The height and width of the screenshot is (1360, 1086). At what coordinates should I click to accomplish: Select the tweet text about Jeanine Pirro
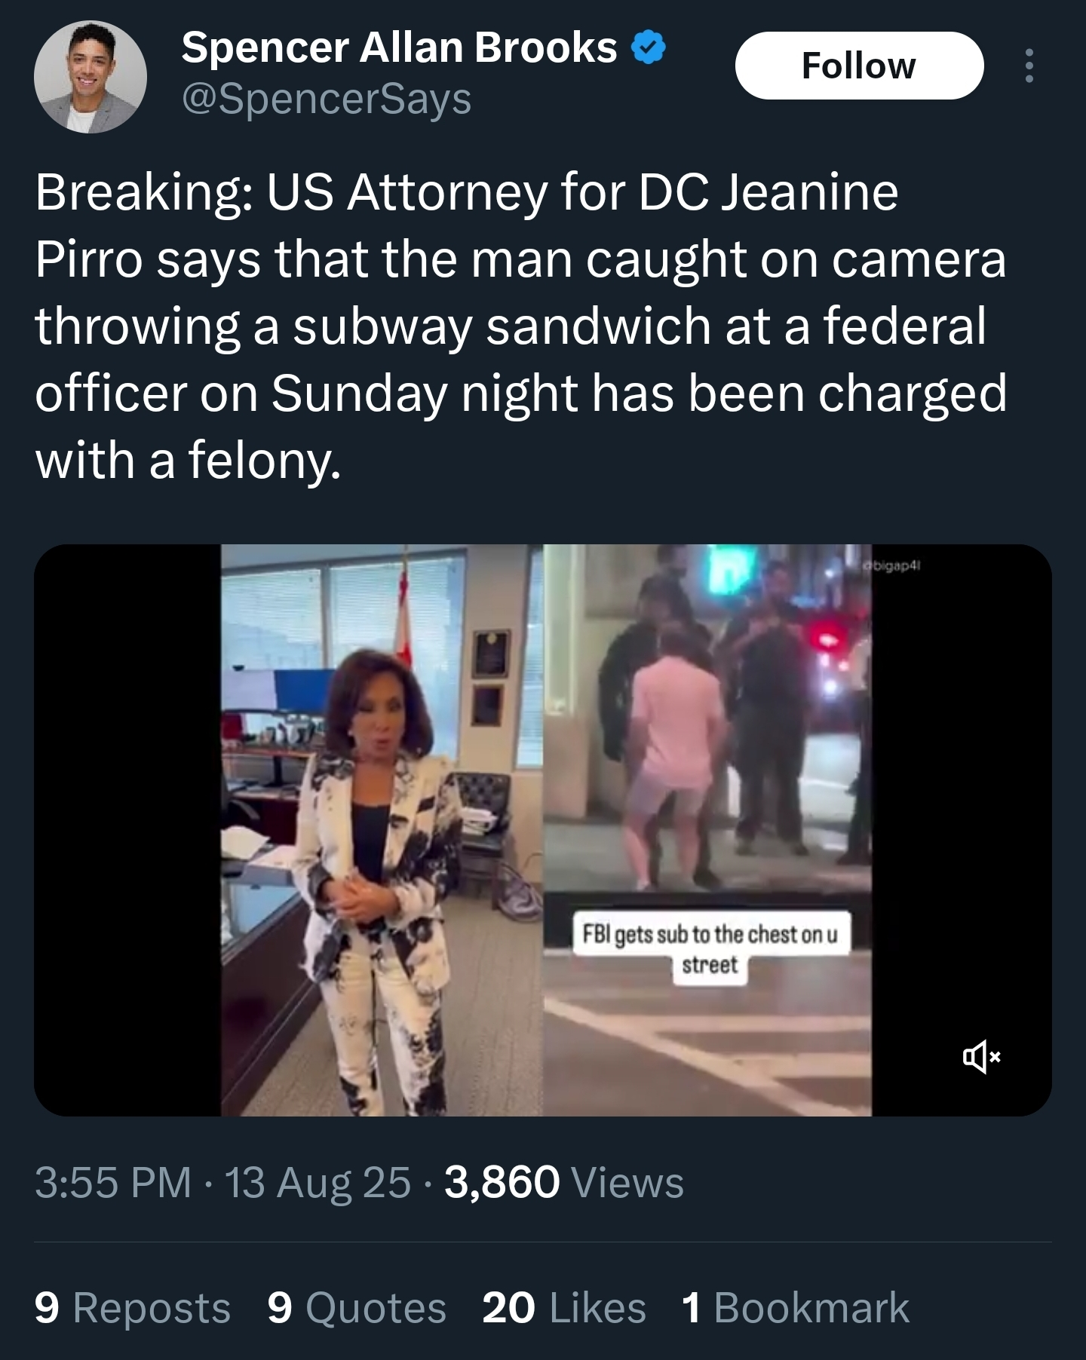[521, 326]
